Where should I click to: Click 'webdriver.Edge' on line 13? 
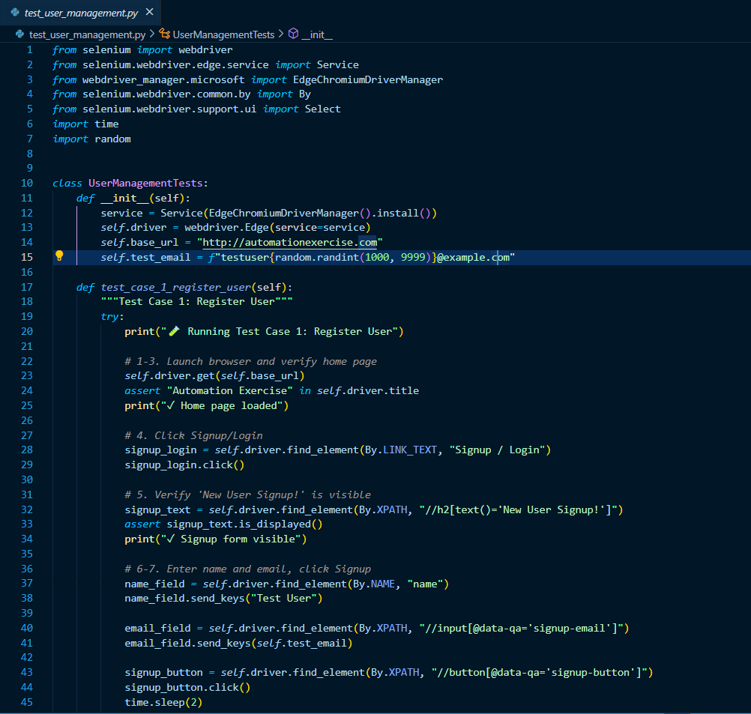tap(226, 227)
